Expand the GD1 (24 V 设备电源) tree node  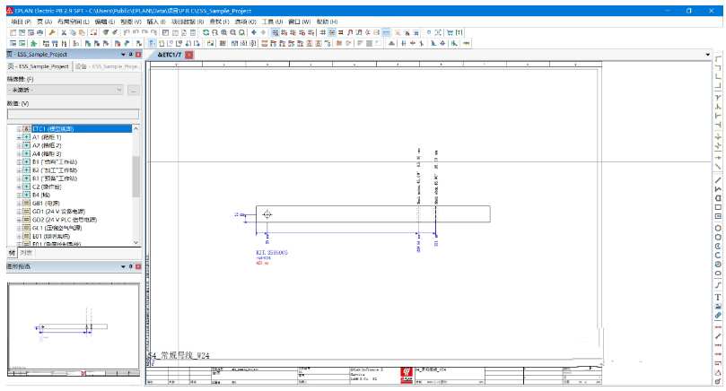19,211
